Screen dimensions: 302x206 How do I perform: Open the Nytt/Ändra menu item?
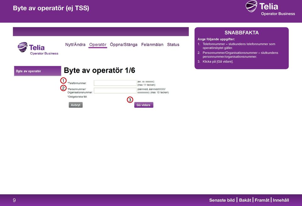75,45
